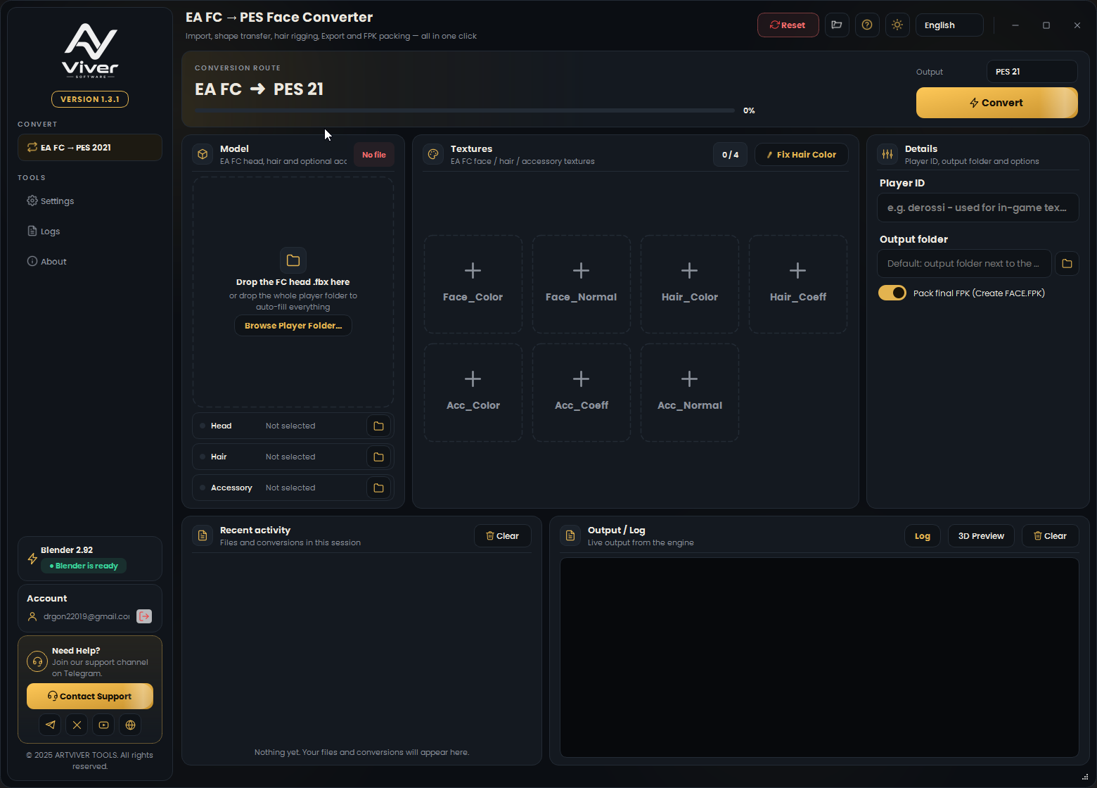Switch to the 3D Preview tab
Image resolution: width=1097 pixels, height=788 pixels.
pos(981,536)
